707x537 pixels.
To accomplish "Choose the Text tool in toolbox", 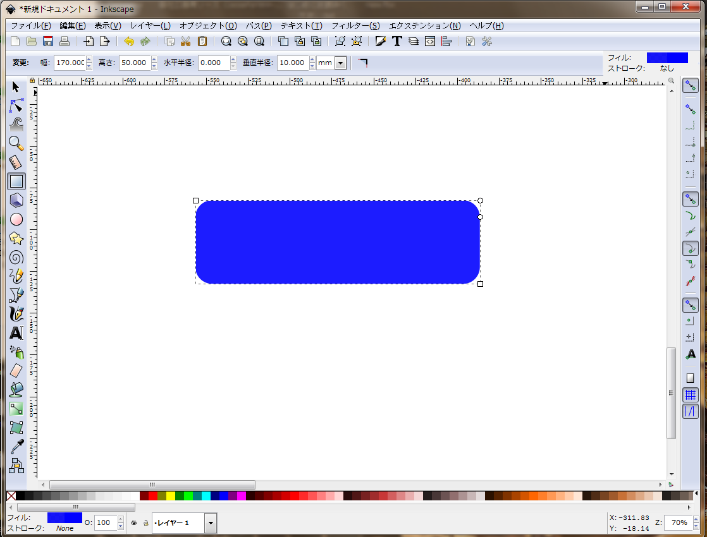I will click(16, 332).
